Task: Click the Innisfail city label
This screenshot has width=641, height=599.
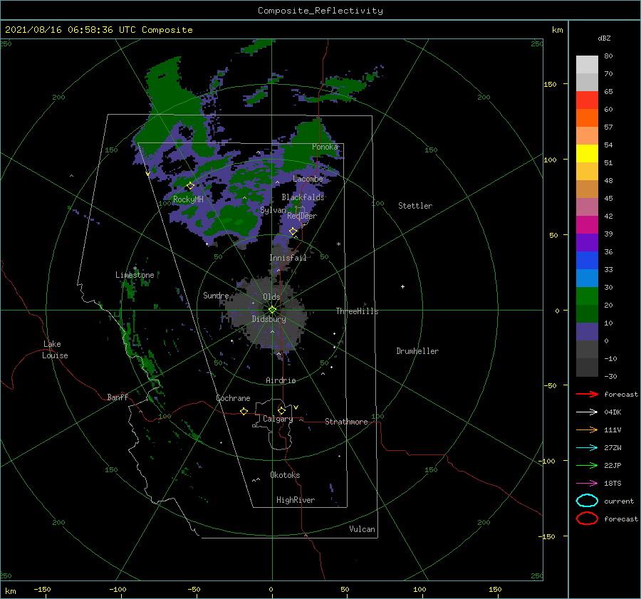Action: click(x=288, y=258)
